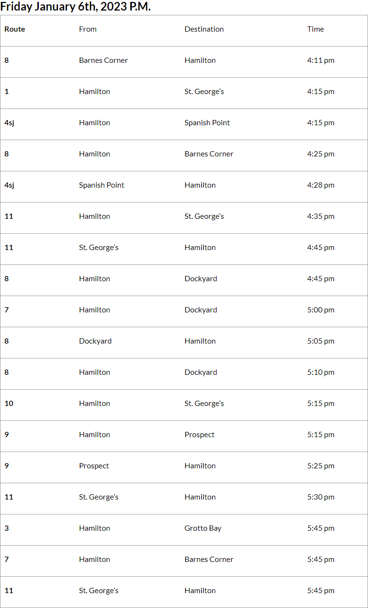This screenshot has height=608, width=368.
Task: Click the Route column header
Action: (x=15, y=29)
